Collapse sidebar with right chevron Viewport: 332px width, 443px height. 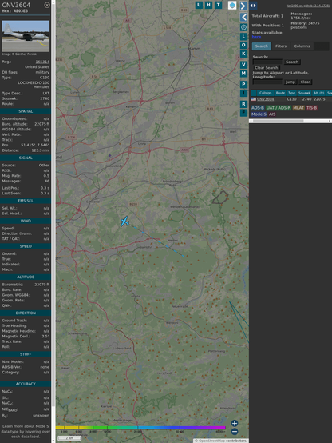243,6
